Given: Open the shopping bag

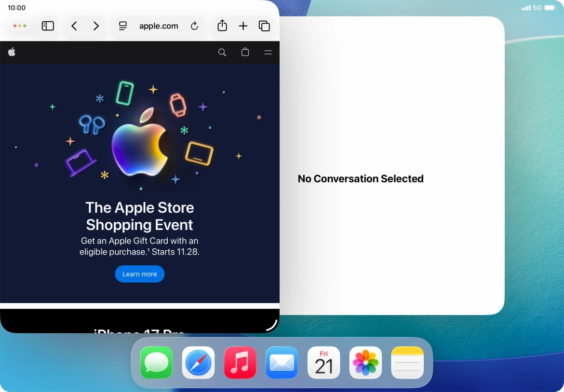Looking at the screenshot, I should (x=245, y=52).
